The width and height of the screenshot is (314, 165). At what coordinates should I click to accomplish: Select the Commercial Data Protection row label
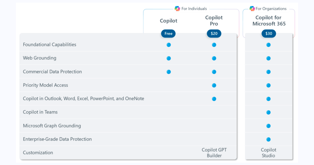click(x=52, y=71)
